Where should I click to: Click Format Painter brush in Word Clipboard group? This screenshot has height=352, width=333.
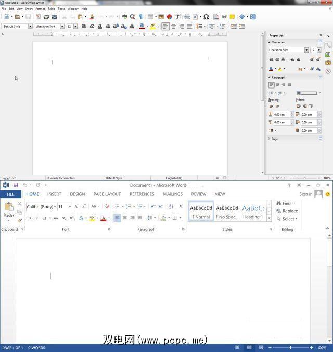click(x=20, y=220)
